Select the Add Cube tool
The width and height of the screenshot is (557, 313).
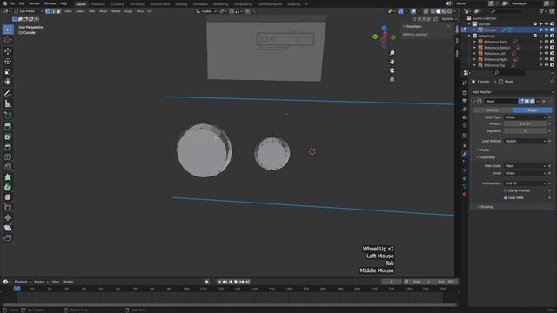[x=8, y=116]
